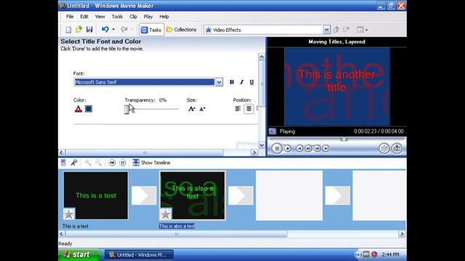Click the redo toolbar icon
Screen dimensions: 465x261
tap(124, 30)
